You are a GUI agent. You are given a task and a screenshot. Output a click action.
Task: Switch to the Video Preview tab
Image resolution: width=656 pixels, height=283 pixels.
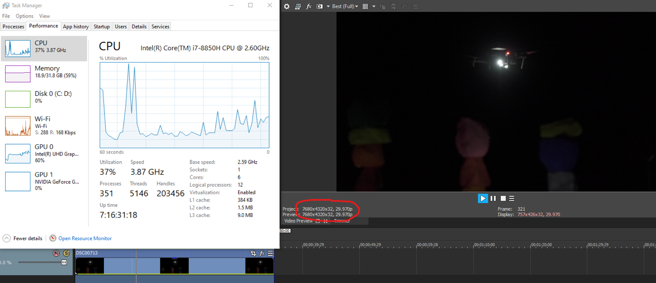click(x=298, y=221)
